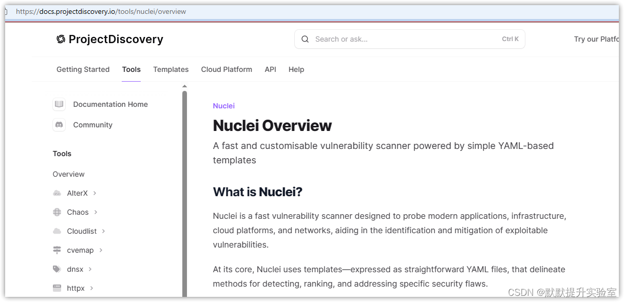The height and width of the screenshot is (302, 624).
Task: Click the Community Discord icon
Action: [x=59, y=125]
